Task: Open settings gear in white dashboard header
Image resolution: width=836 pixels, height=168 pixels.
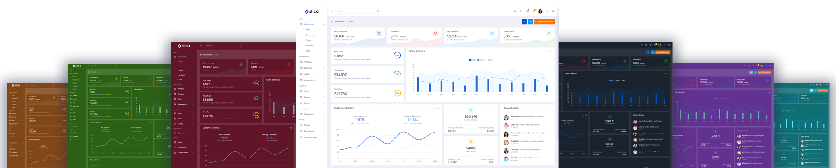Action: [553, 11]
